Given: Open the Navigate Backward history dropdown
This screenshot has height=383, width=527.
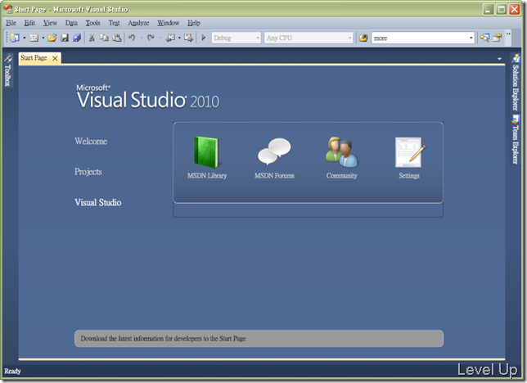Looking at the screenshot, I should [x=179, y=38].
